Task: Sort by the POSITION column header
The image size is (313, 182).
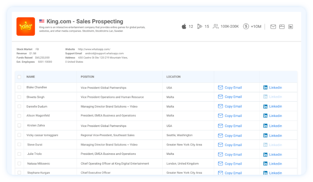Action: (87, 77)
